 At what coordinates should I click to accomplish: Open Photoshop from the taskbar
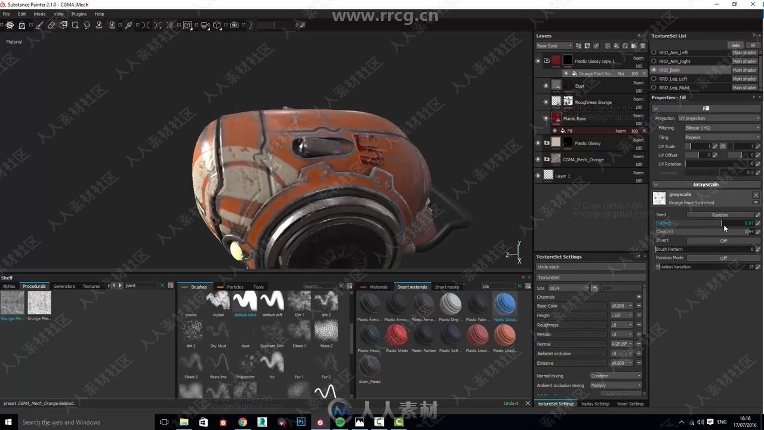pos(301,422)
